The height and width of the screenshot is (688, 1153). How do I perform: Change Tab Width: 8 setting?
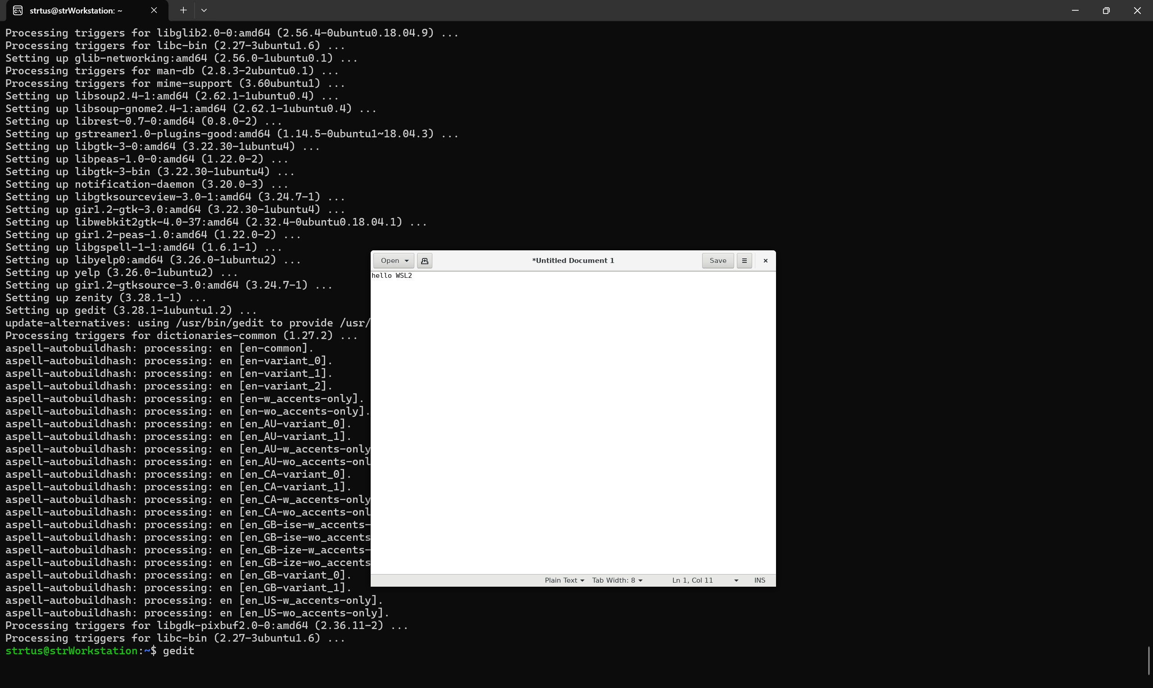pos(617,580)
